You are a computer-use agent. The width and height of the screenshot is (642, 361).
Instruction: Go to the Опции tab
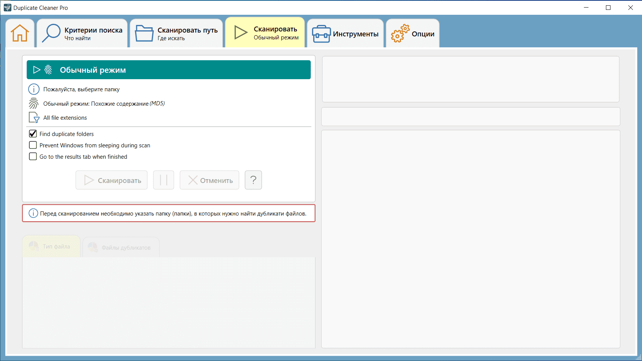click(413, 33)
